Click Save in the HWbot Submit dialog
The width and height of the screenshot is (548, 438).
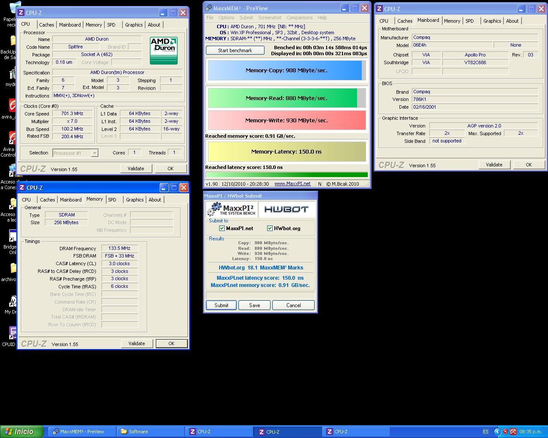pos(254,305)
